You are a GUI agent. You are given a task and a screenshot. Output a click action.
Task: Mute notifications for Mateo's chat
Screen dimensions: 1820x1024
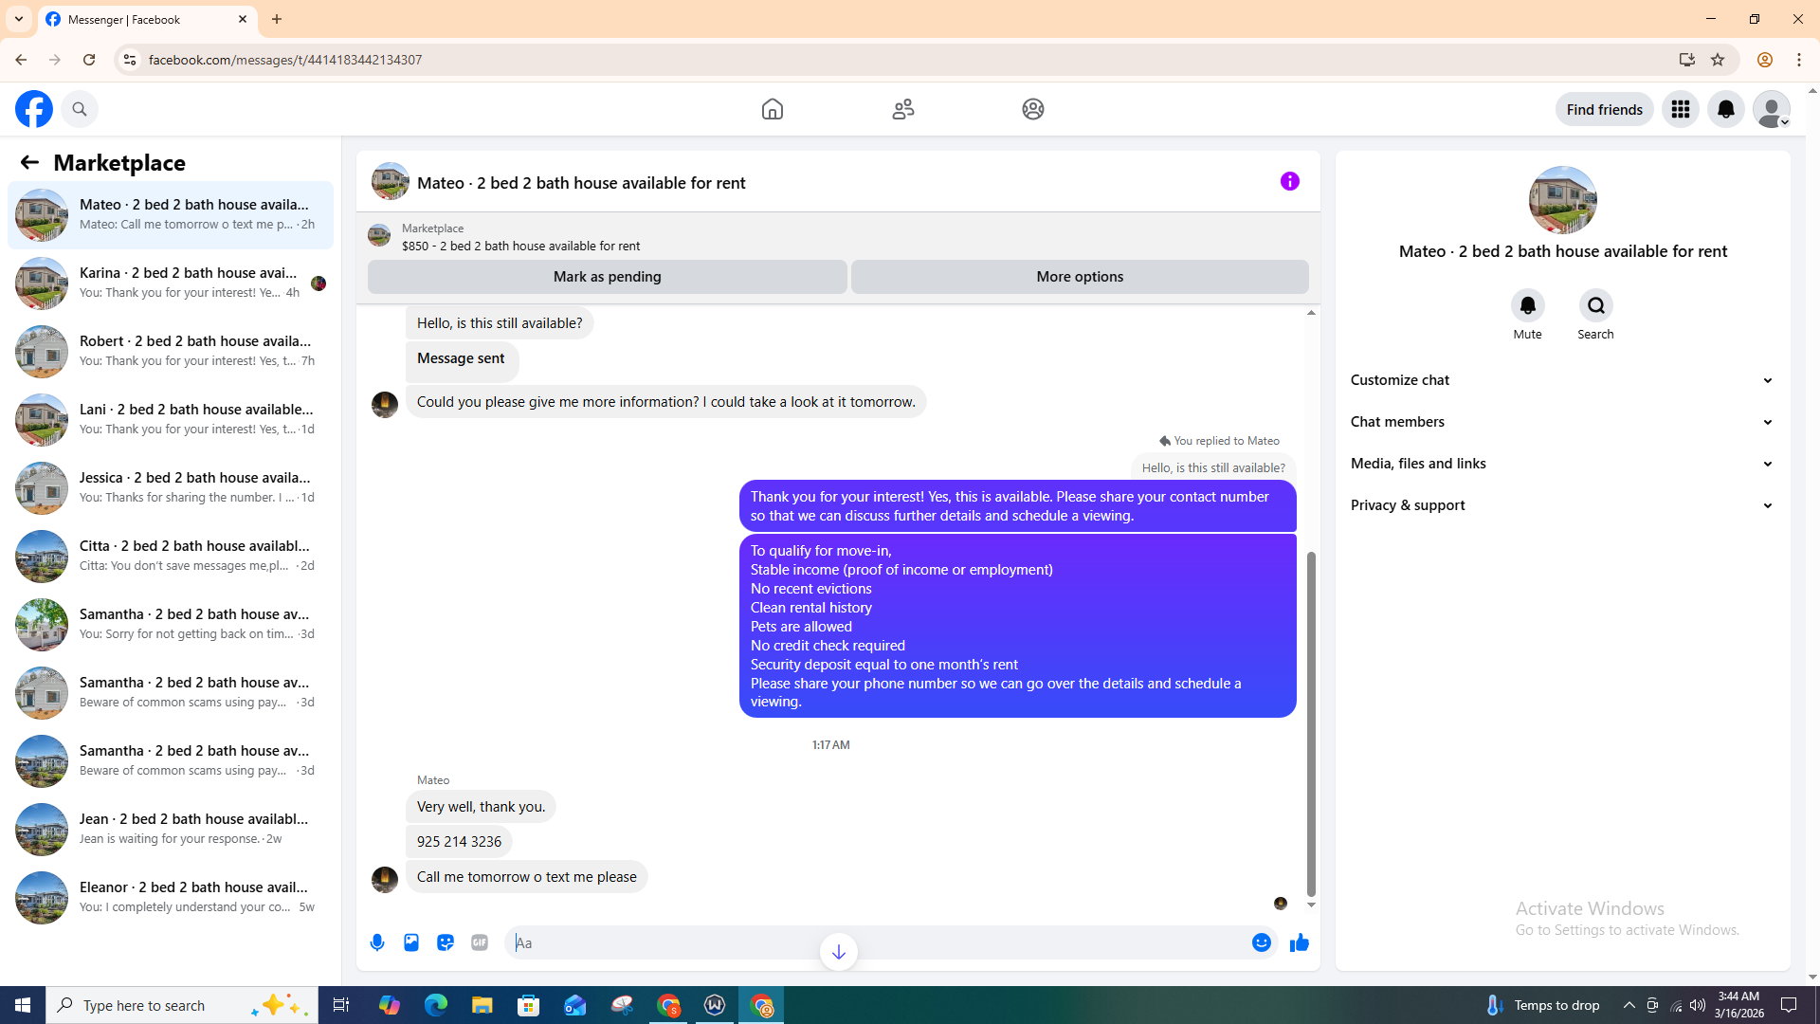click(1527, 306)
